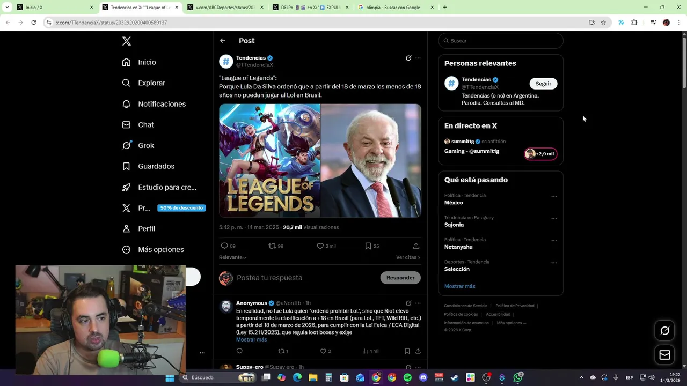Click Grok icon on Anonymous reply
The width and height of the screenshot is (687, 386).
(x=408, y=303)
